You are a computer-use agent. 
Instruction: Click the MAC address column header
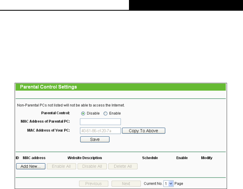[x=34, y=158]
